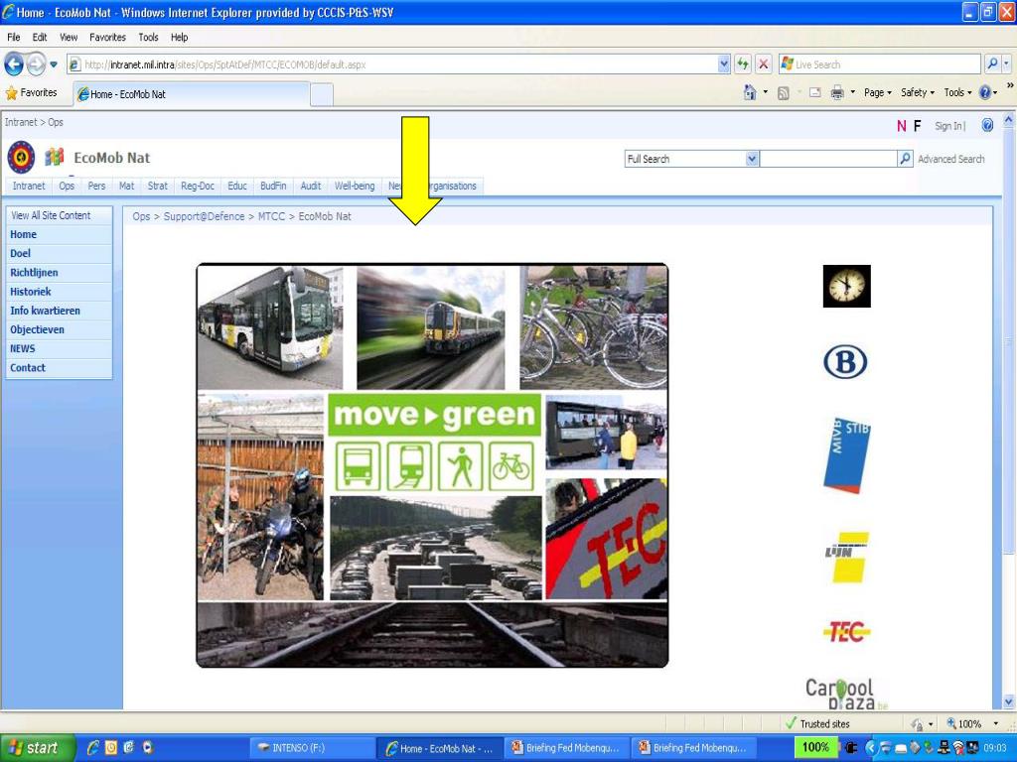Screen dimensions: 1017x762
Task: Click the clock image link
Action: pos(846,286)
